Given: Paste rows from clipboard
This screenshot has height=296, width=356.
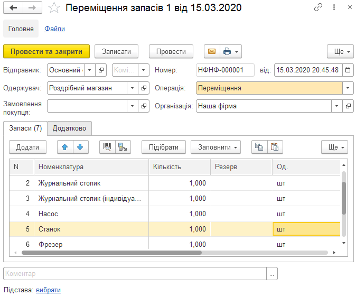Looking at the screenshot, I should tap(275, 147).
